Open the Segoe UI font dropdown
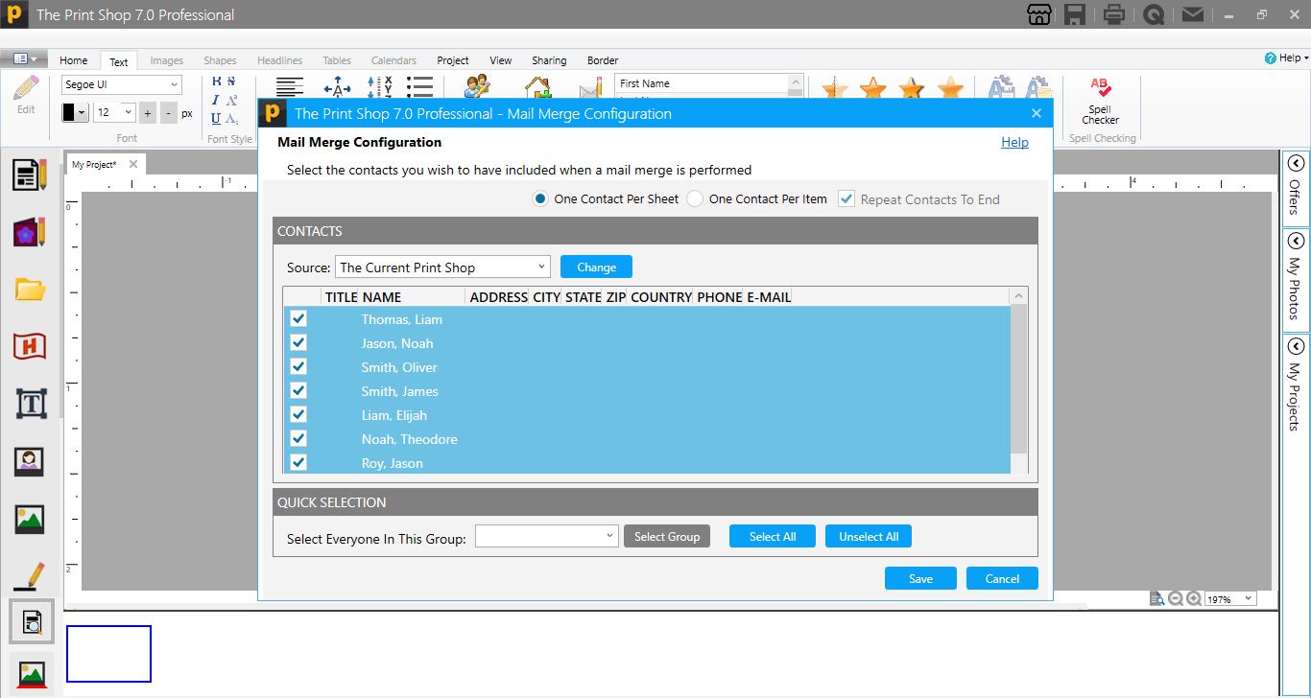Image resolution: width=1311 pixels, height=698 pixels. (122, 84)
